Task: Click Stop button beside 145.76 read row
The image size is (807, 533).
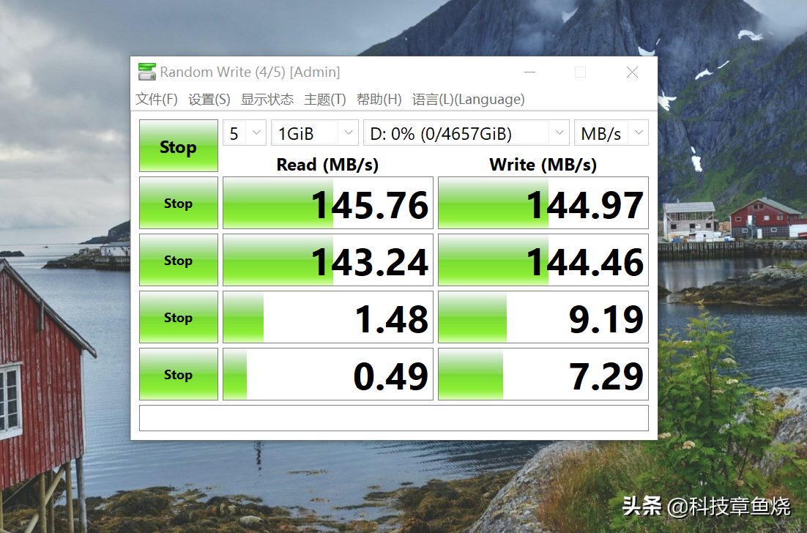Action: (x=179, y=203)
